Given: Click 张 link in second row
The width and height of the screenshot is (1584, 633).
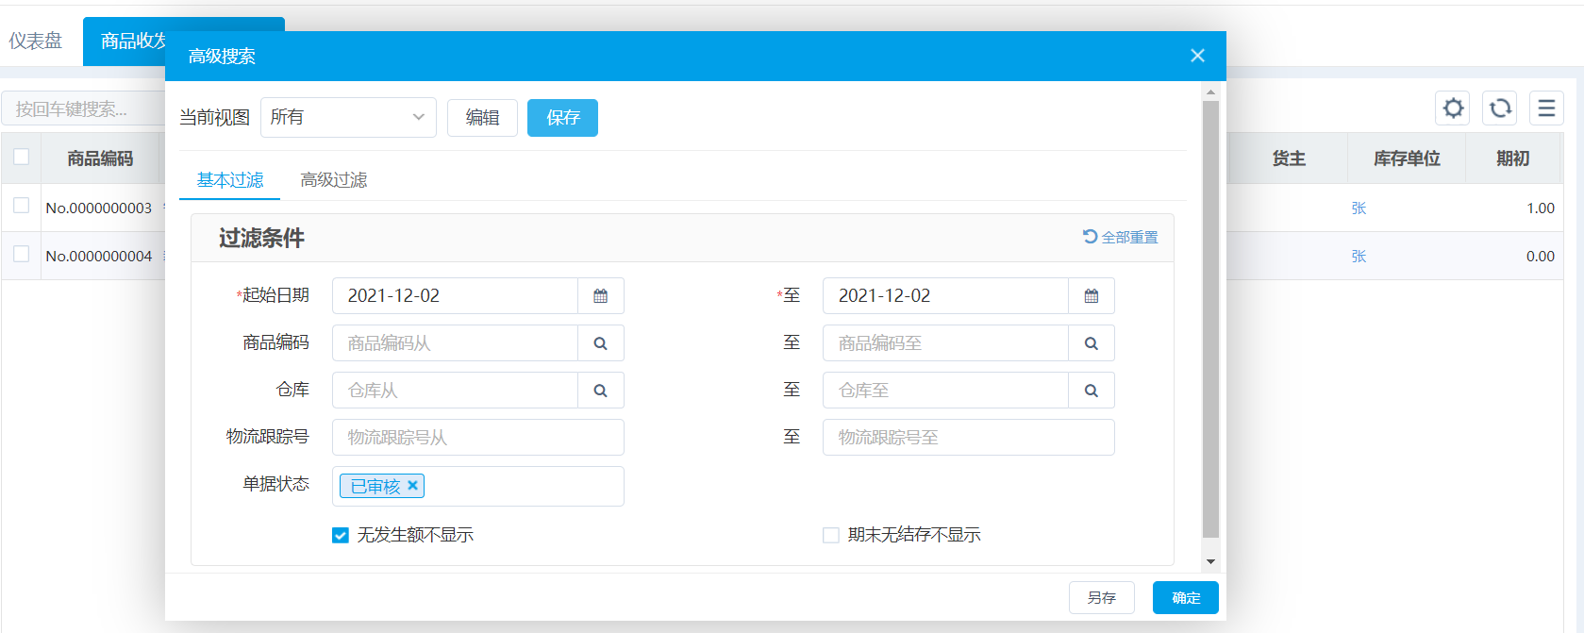Looking at the screenshot, I should 1359,257.
